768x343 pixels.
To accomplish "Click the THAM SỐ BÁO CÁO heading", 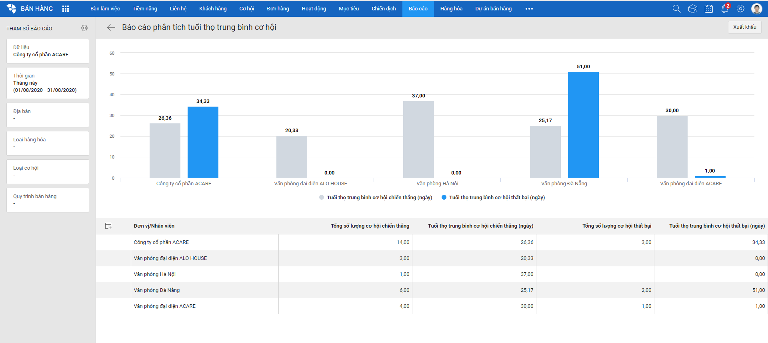I will tap(29, 28).
